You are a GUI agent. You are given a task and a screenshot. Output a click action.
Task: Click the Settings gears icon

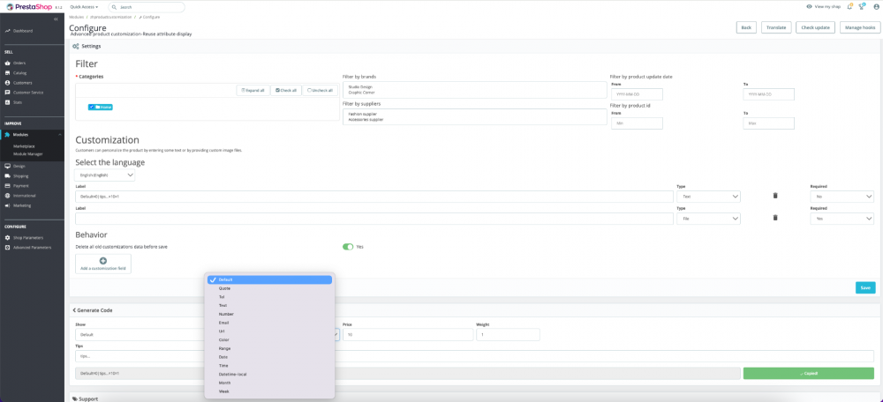pyautogui.click(x=75, y=46)
